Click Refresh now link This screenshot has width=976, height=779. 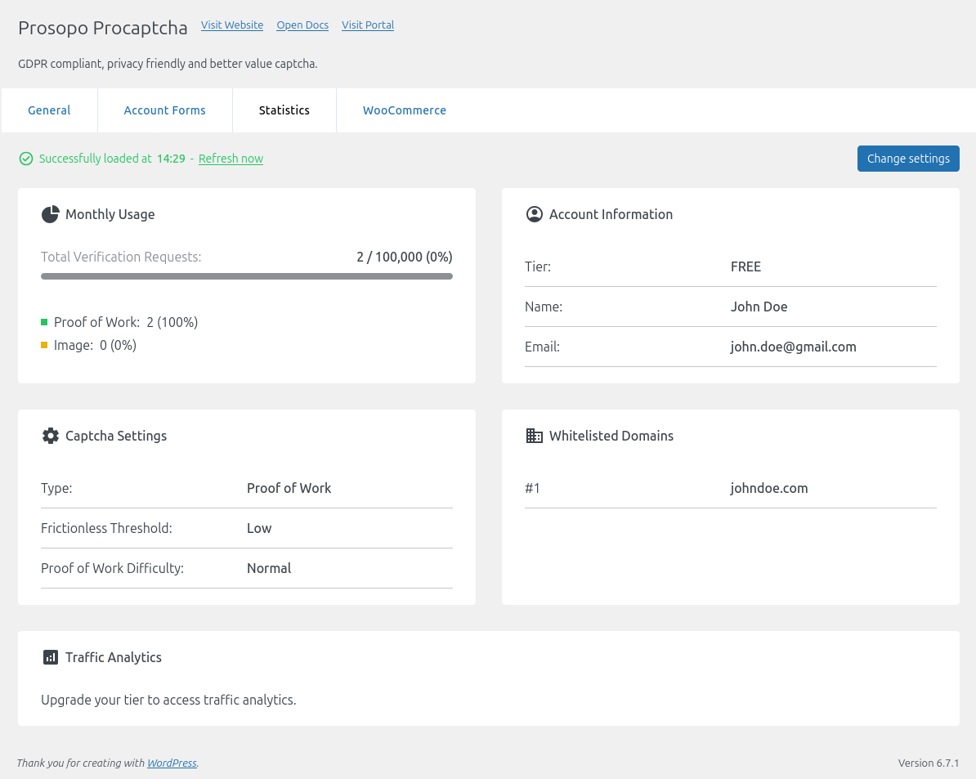(x=231, y=159)
